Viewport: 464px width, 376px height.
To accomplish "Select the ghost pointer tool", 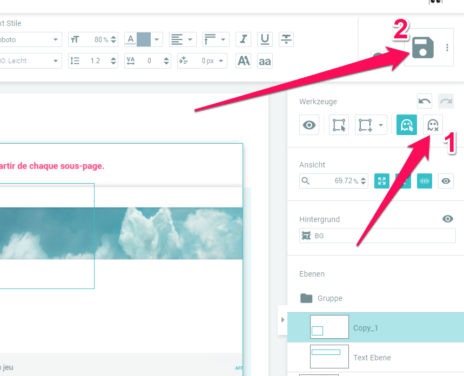I will [406, 125].
